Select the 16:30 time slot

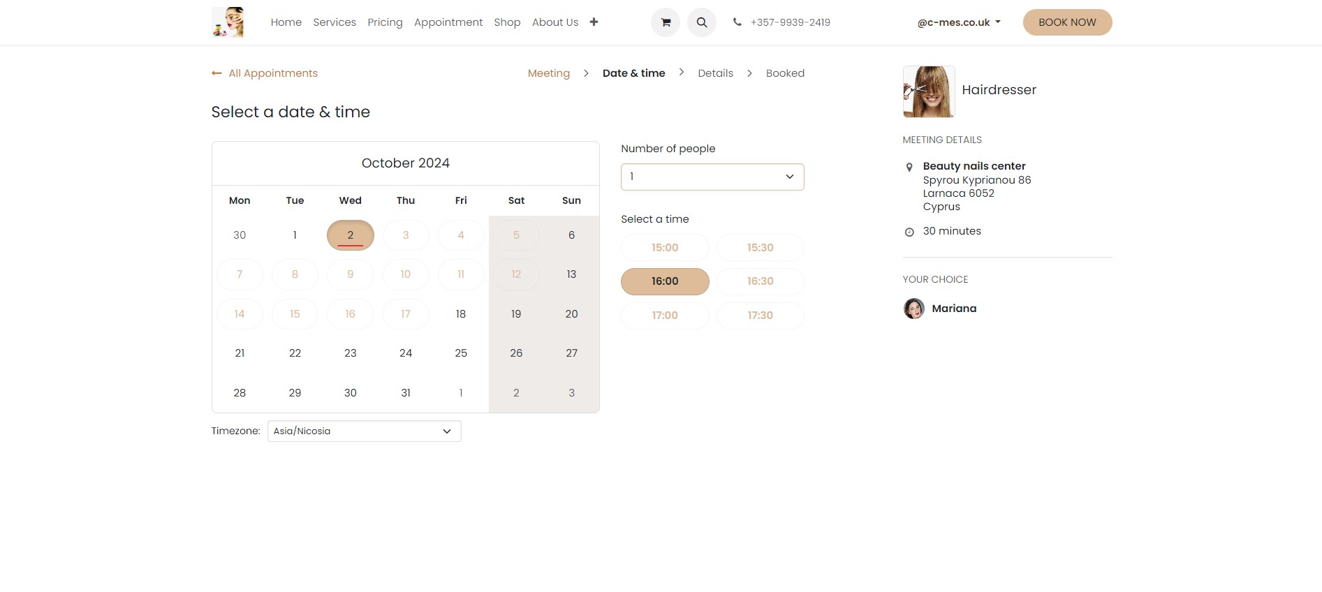coord(760,281)
